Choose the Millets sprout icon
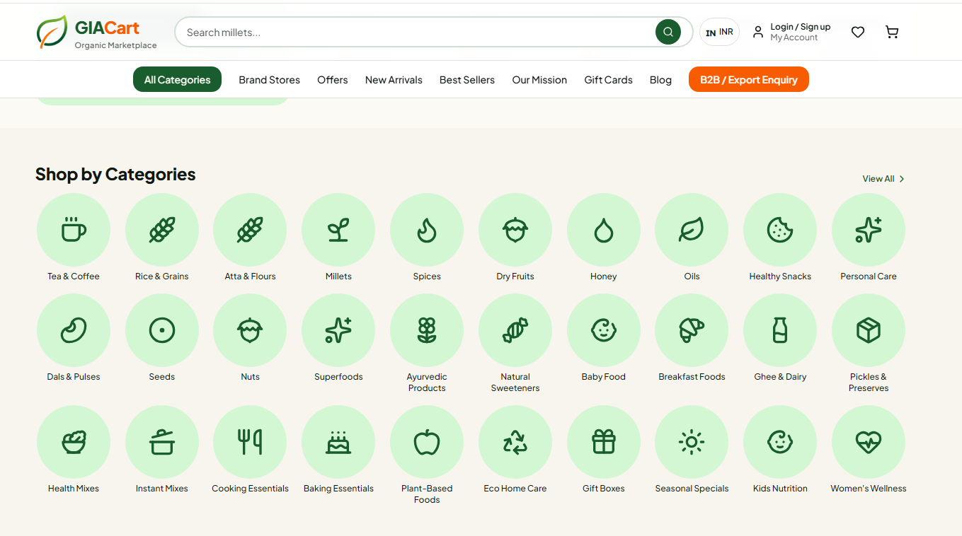This screenshot has width=962, height=536. (x=338, y=230)
